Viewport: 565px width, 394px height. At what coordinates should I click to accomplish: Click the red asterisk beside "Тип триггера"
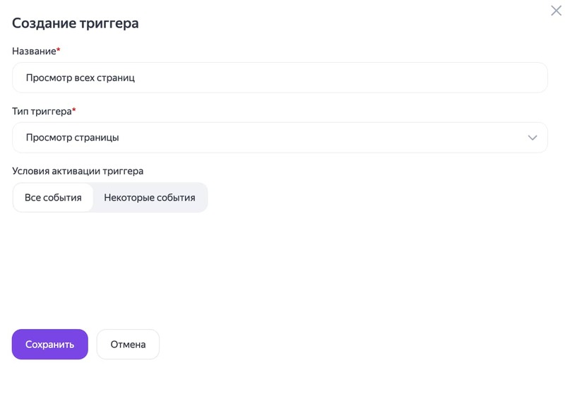click(74, 111)
